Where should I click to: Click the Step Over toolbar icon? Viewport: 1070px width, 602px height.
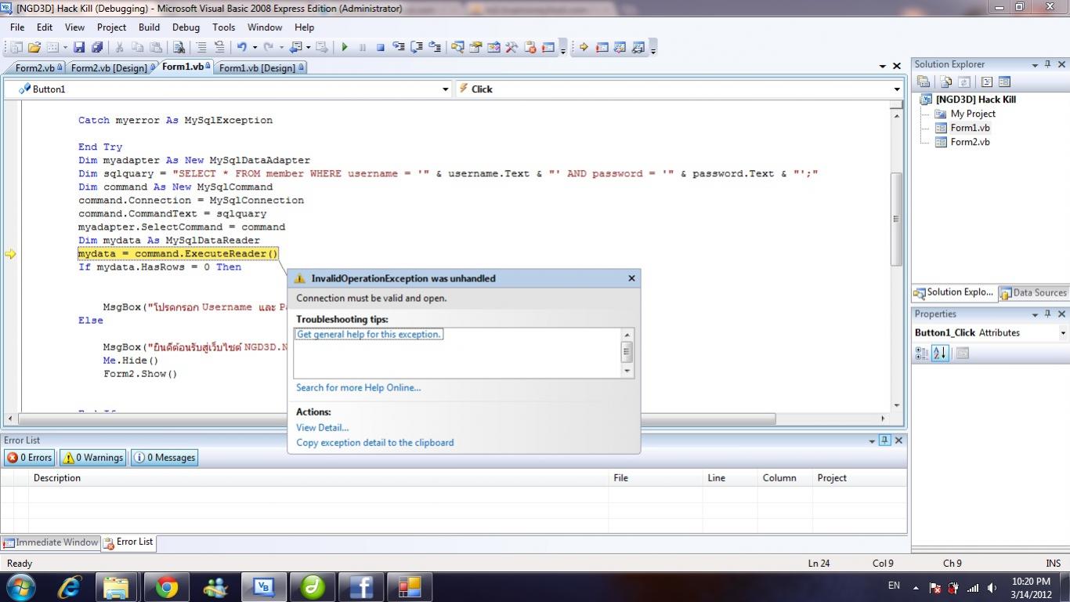[417, 47]
